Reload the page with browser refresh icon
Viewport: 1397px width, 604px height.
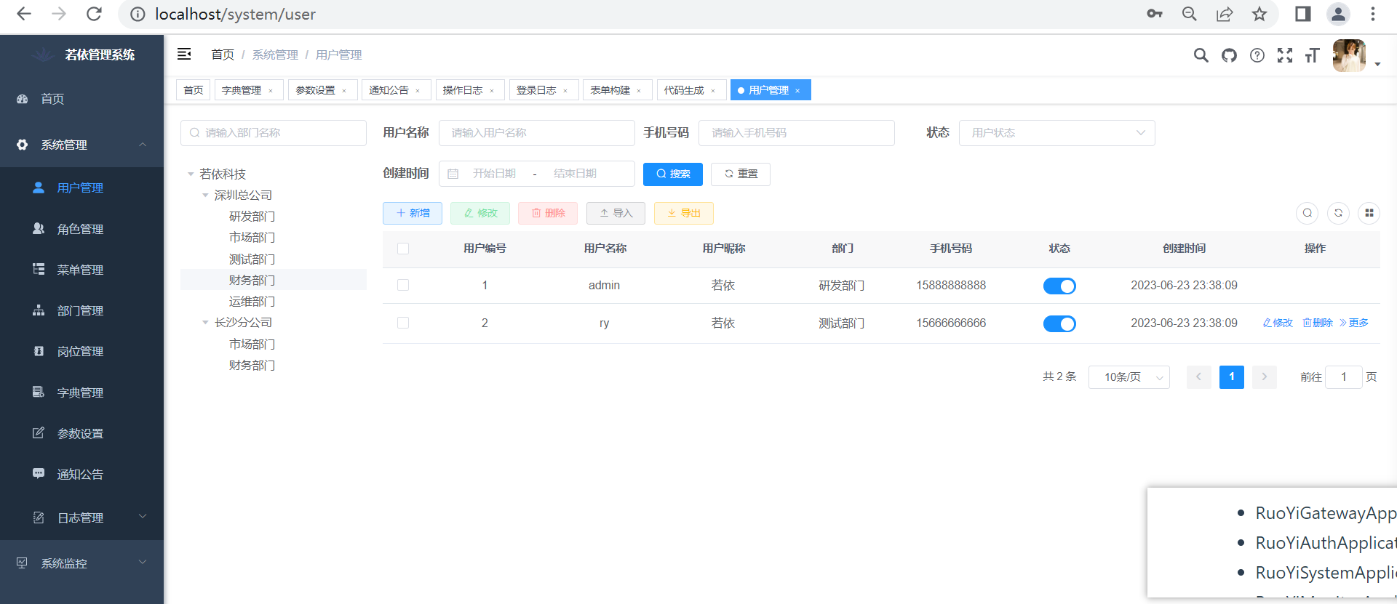click(94, 14)
